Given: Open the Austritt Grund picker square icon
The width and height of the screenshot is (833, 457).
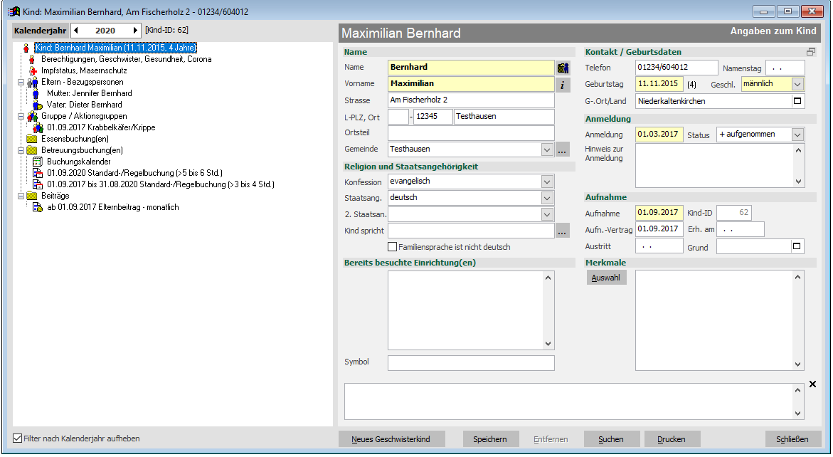Looking at the screenshot, I should [x=798, y=246].
